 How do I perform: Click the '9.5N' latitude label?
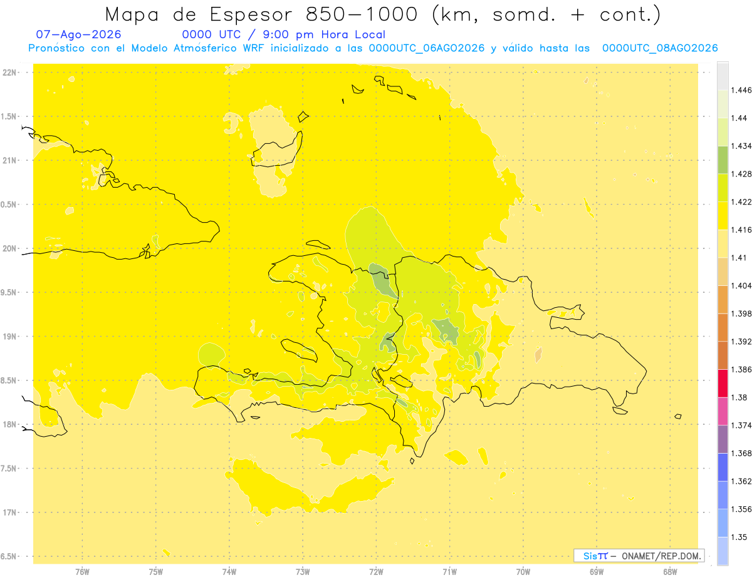9,293
